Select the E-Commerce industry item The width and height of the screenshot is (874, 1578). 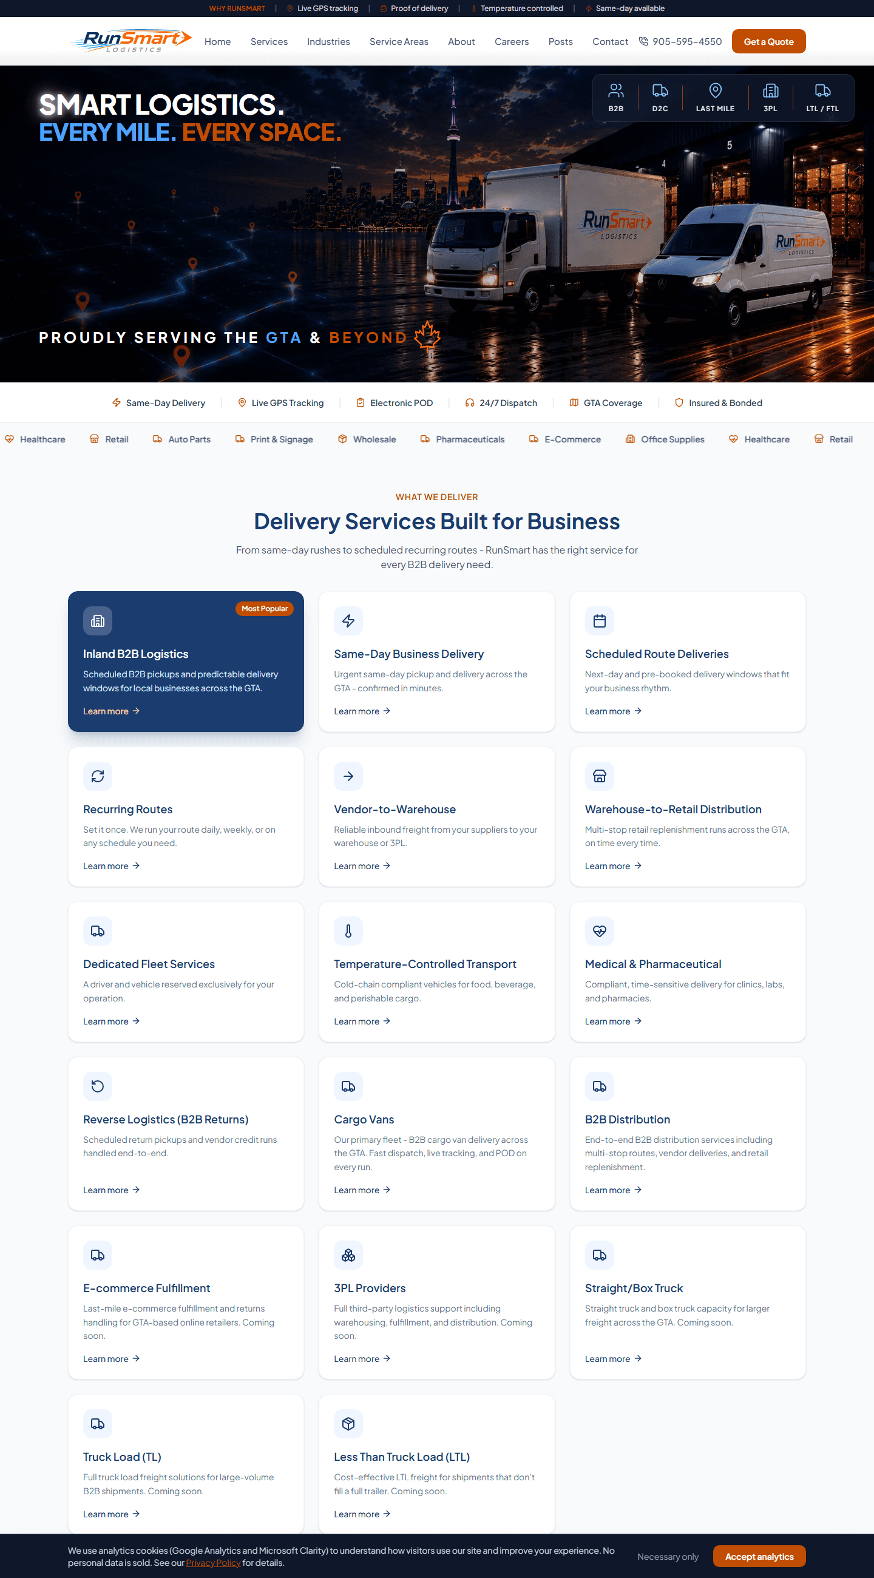[564, 439]
